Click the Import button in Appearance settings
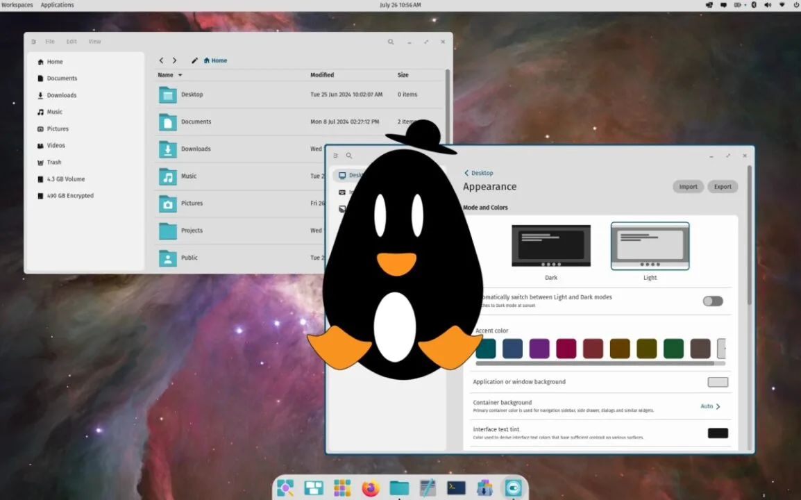801x500 pixels. 688,186
